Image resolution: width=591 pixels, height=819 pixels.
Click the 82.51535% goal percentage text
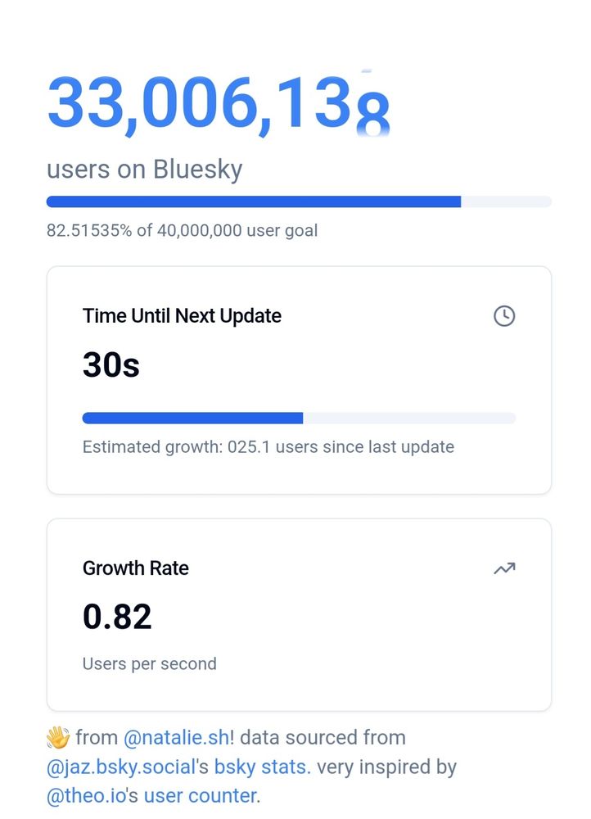pos(183,230)
